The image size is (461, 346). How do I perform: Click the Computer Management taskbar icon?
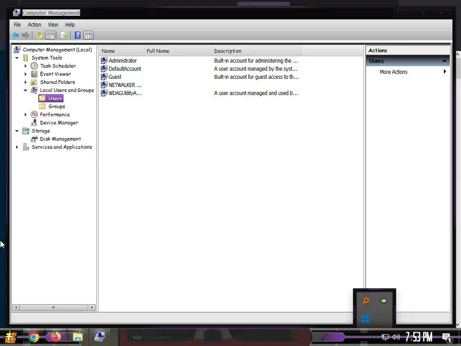point(99,337)
